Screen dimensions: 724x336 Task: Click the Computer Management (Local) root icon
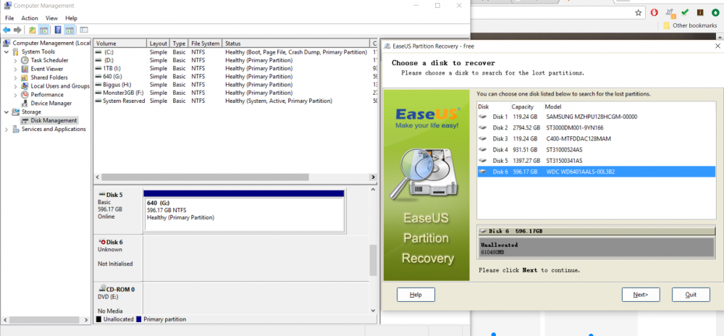[x=7, y=43]
